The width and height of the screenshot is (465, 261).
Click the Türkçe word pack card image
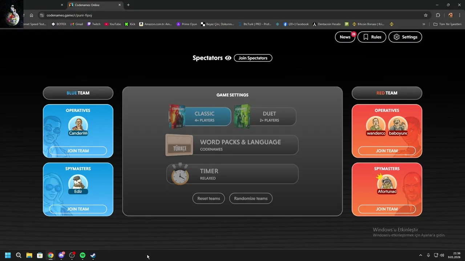[x=179, y=145]
